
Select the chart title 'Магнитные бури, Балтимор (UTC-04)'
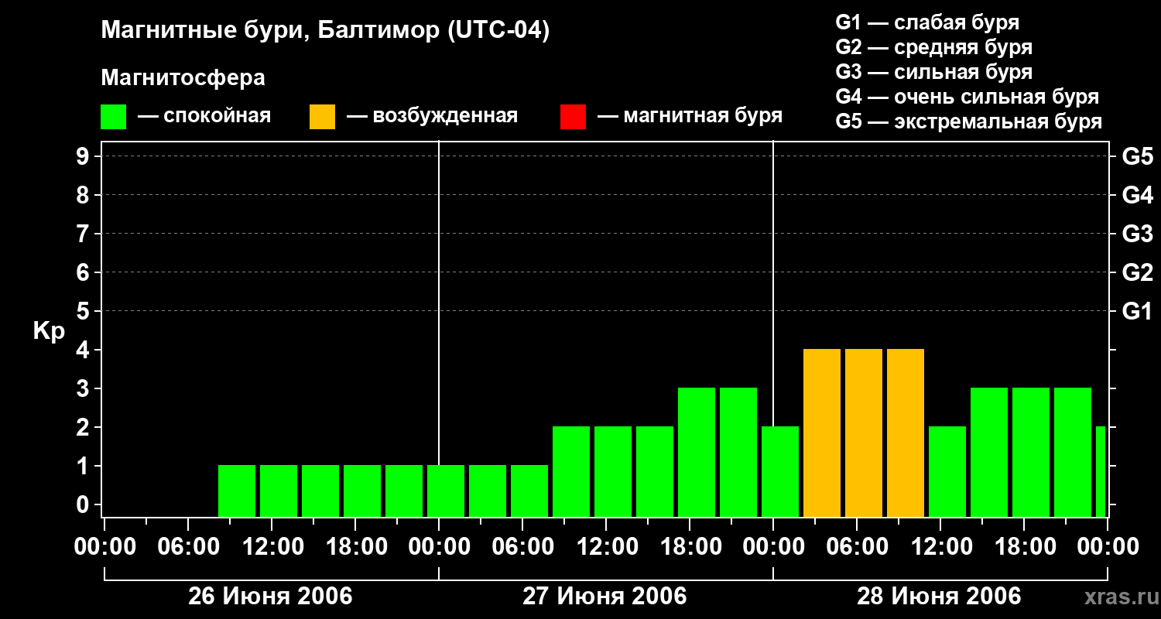325,32
